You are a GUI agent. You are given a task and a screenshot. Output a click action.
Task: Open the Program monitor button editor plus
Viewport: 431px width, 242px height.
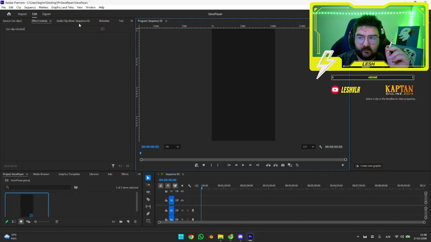pyautogui.click(x=343, y=165)
